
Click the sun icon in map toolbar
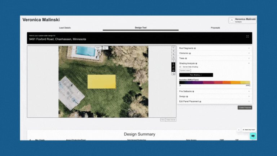(x=173, y=61)
